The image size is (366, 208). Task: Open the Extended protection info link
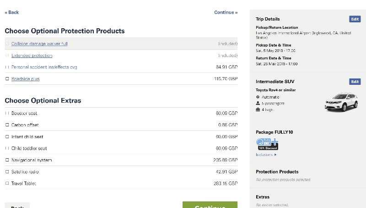32,56
